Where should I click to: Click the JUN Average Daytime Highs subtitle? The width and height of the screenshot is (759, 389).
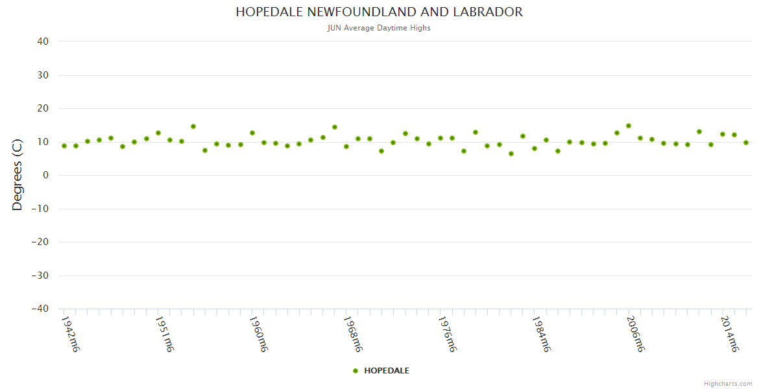(379, 28)
